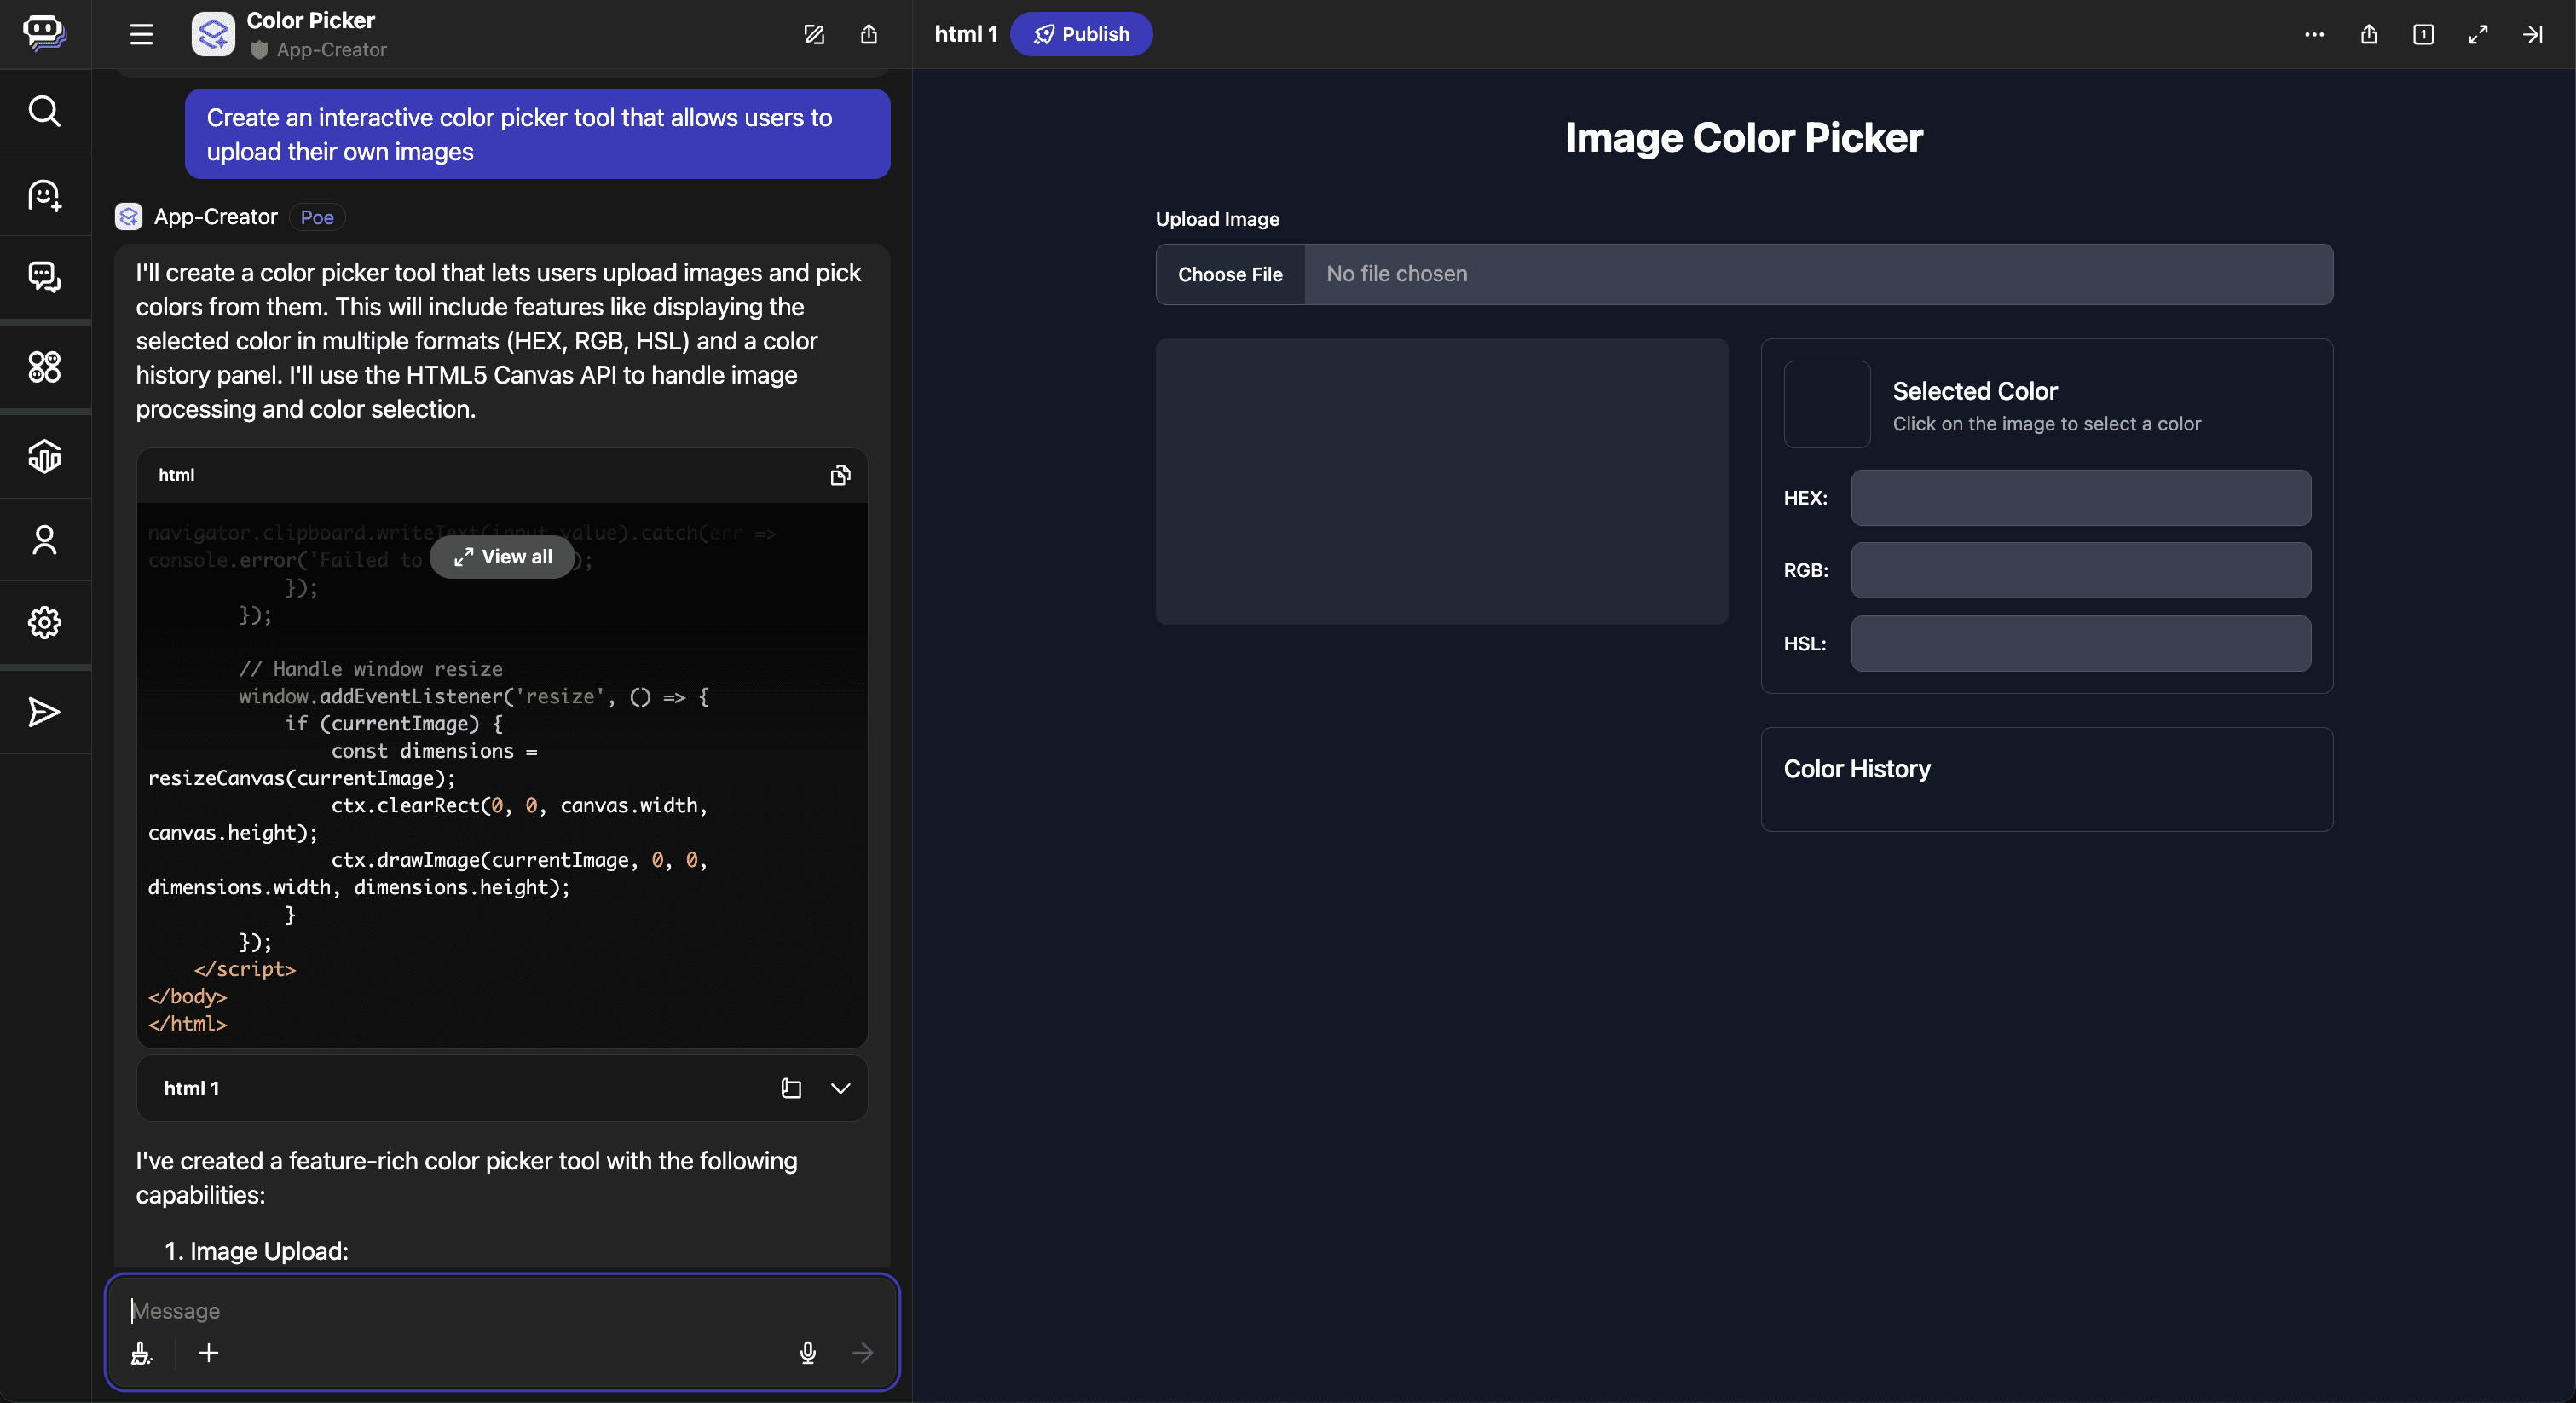Screen dimensions: 2576x1403
Task: Open the settings gear in sidebar
Action: pyautogui.click(x=44, y=623)
